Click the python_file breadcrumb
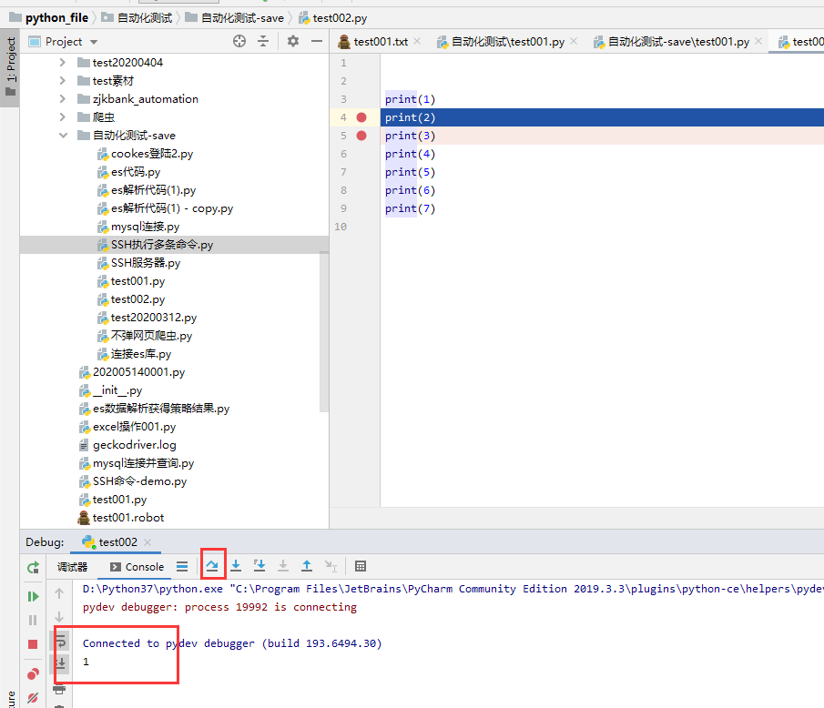Viewport: 824px width, 708px height. [x=56, y=18]
